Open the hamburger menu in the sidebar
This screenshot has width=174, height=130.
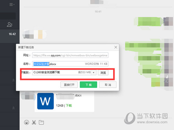coord(11,5)
